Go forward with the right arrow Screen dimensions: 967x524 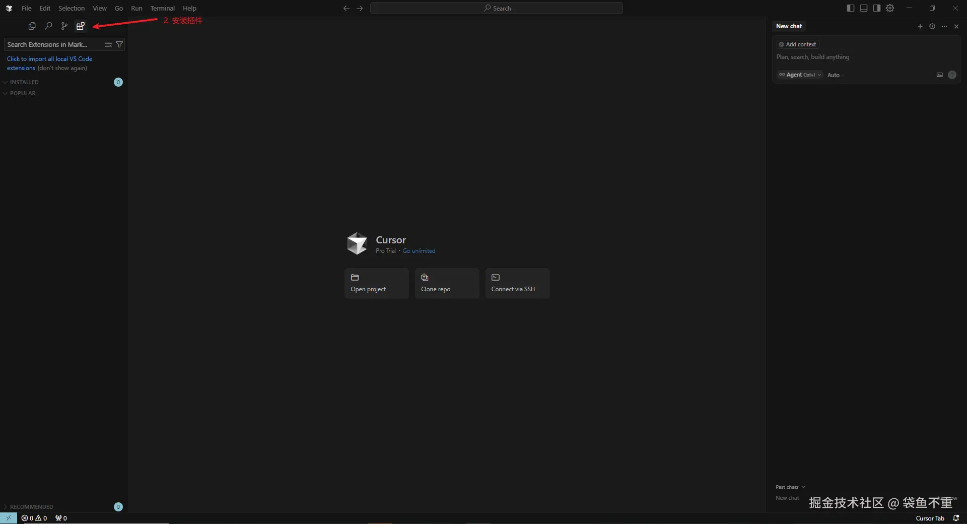pyautogui.click(x=360, y=8)
